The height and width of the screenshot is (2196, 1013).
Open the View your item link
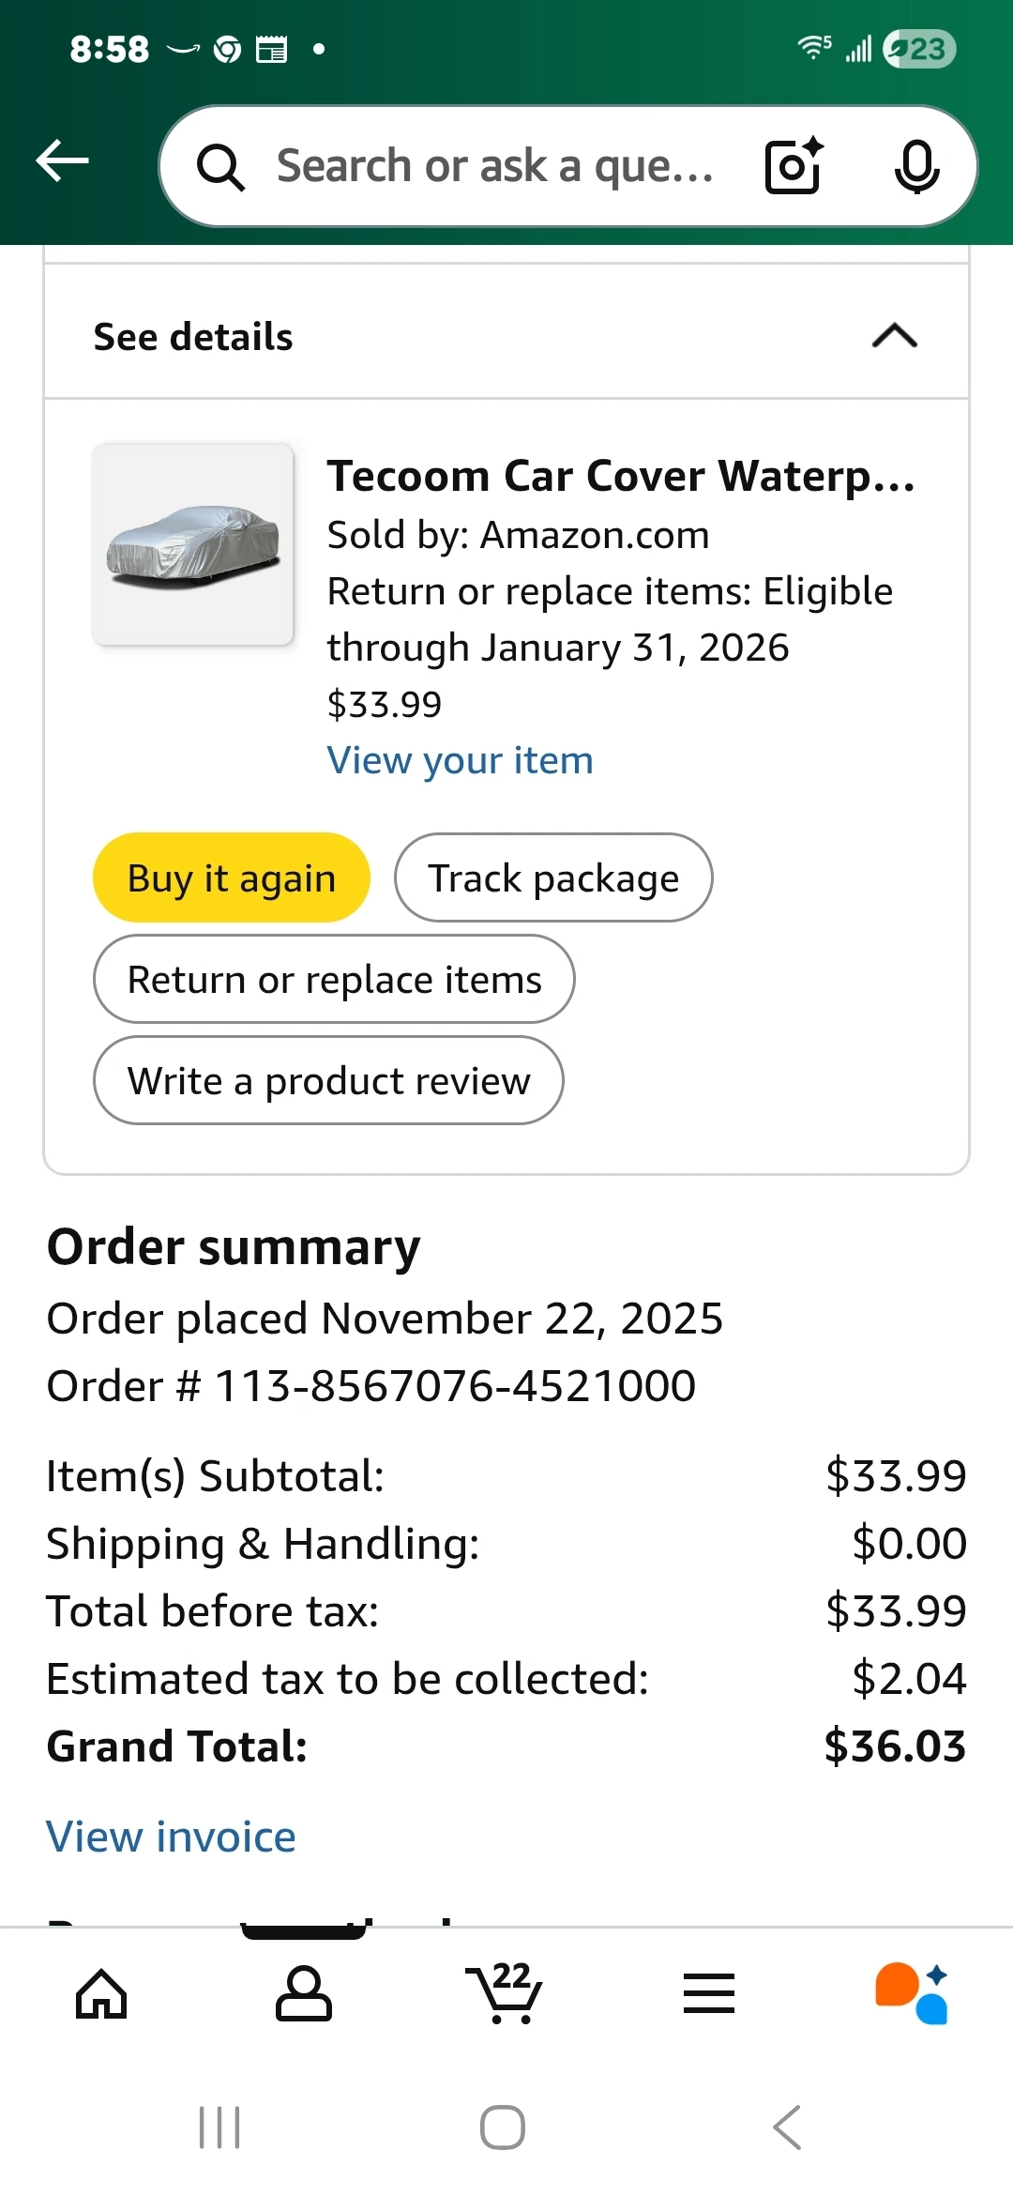pyautogui.click(x=460, y=760)
